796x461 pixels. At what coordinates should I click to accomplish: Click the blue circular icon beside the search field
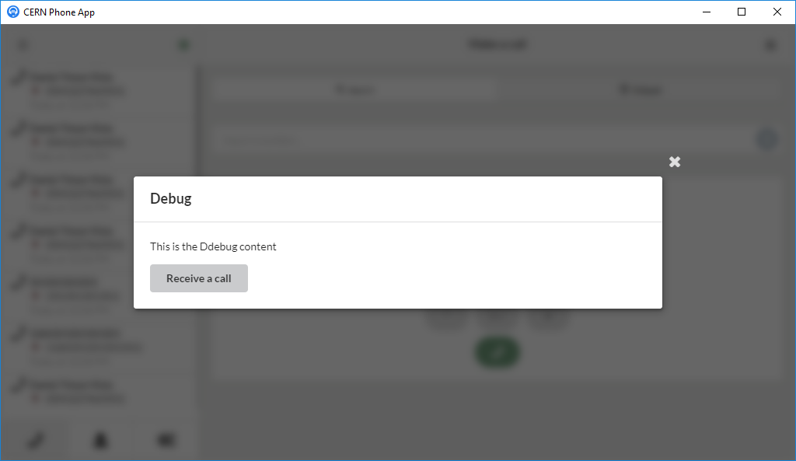pyautogui.click(x=766, y=140)
